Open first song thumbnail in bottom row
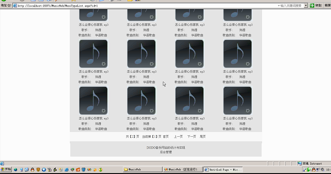 click(x=94, y=100)
